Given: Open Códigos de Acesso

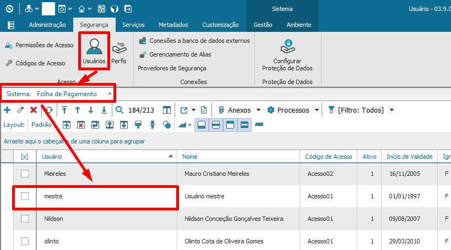Looking at the screenshot, I should (36, 63).
